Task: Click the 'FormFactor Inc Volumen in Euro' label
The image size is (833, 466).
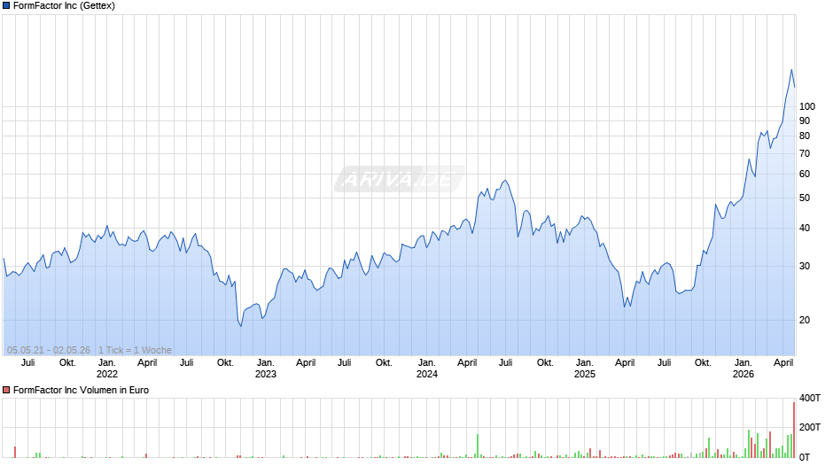Action: (x=81, y=390)
